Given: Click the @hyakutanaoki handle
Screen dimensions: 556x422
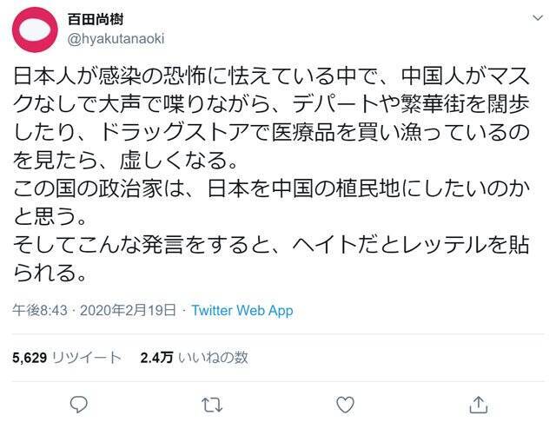Looking at the screenshot, I should (115, 38).
